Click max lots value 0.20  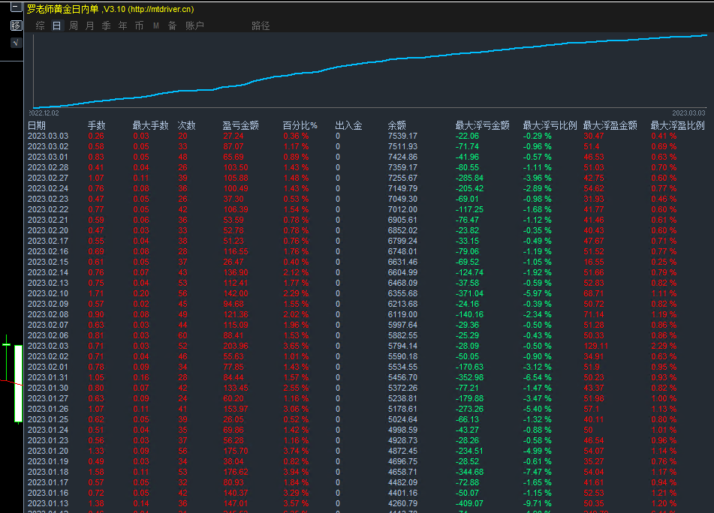141,293
